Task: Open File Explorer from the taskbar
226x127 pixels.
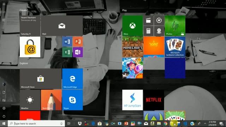Action: coord(159,123)
